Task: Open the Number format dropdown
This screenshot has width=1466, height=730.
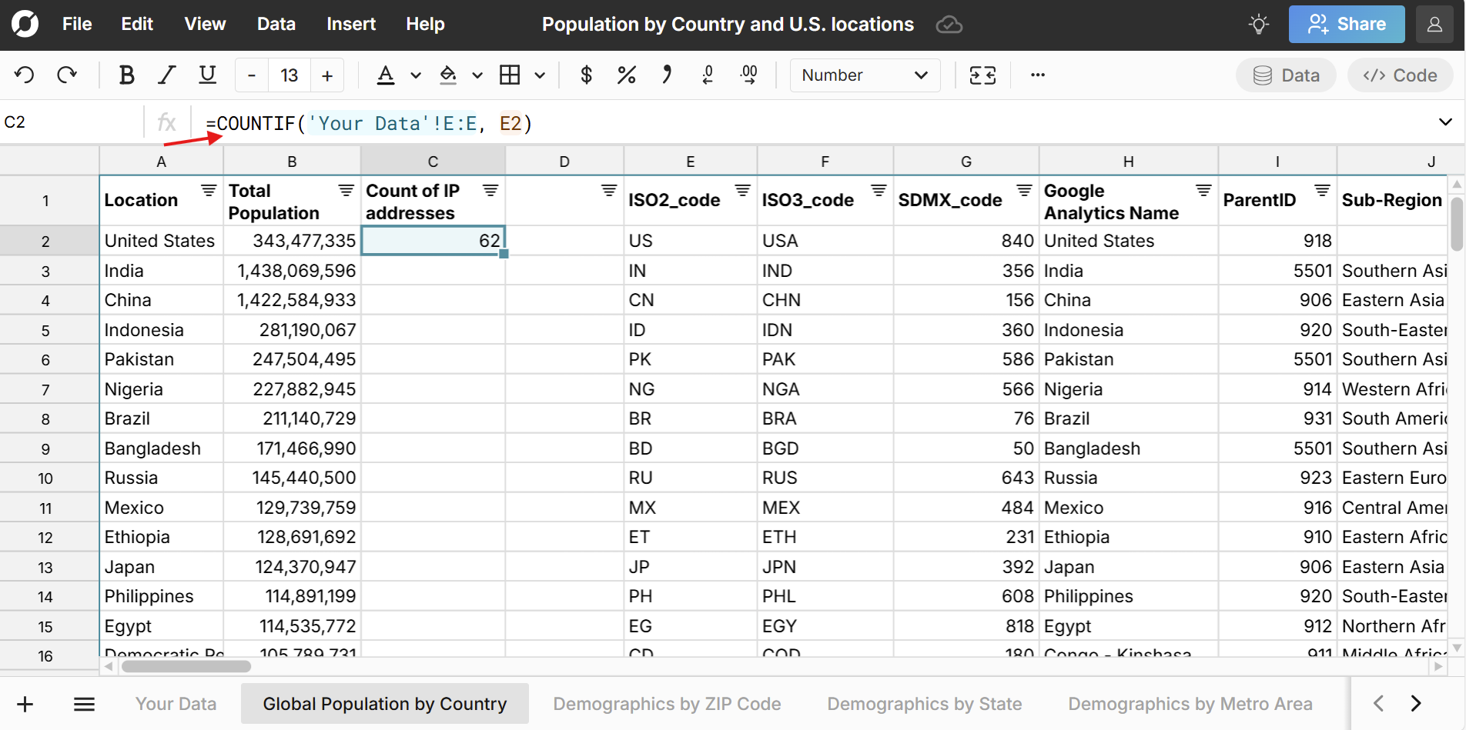Action: (x=864, y=75)
